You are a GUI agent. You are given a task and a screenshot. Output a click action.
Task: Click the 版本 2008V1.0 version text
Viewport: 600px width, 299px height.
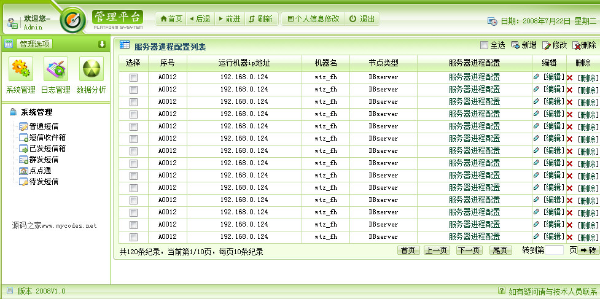pos(42,292)
